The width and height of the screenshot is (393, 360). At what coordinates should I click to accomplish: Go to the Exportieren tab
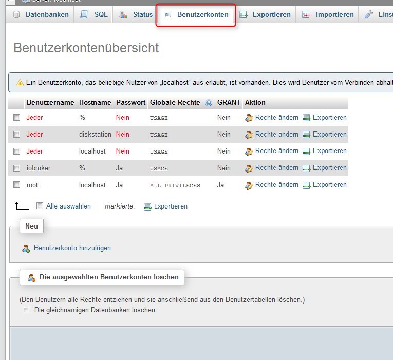coord(265,14)
